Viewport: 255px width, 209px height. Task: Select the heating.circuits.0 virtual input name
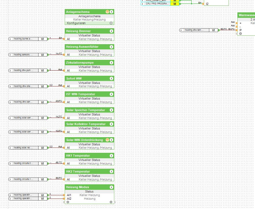[23, 163]
